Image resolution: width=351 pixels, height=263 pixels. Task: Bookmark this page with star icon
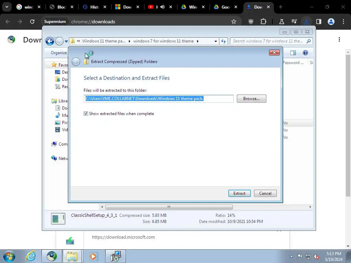234,22
